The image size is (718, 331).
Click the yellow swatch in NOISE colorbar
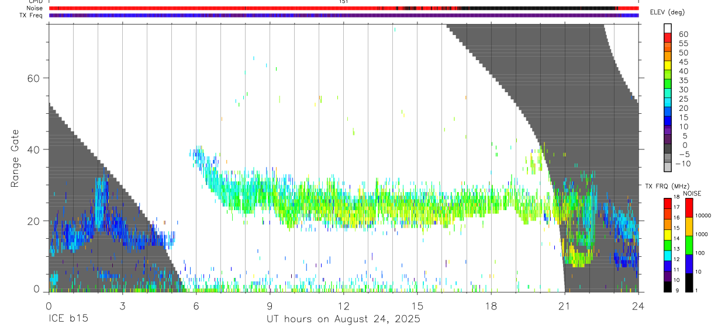pyautogui.click(x=688, y=225)
